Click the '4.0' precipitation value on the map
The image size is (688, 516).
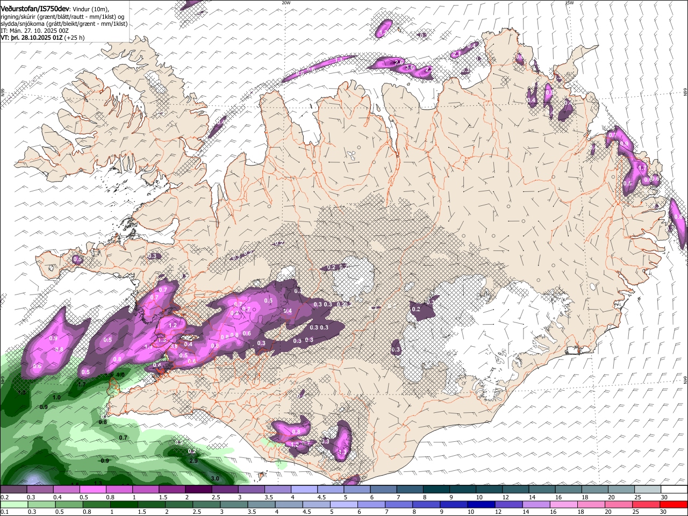coord(120,375)
